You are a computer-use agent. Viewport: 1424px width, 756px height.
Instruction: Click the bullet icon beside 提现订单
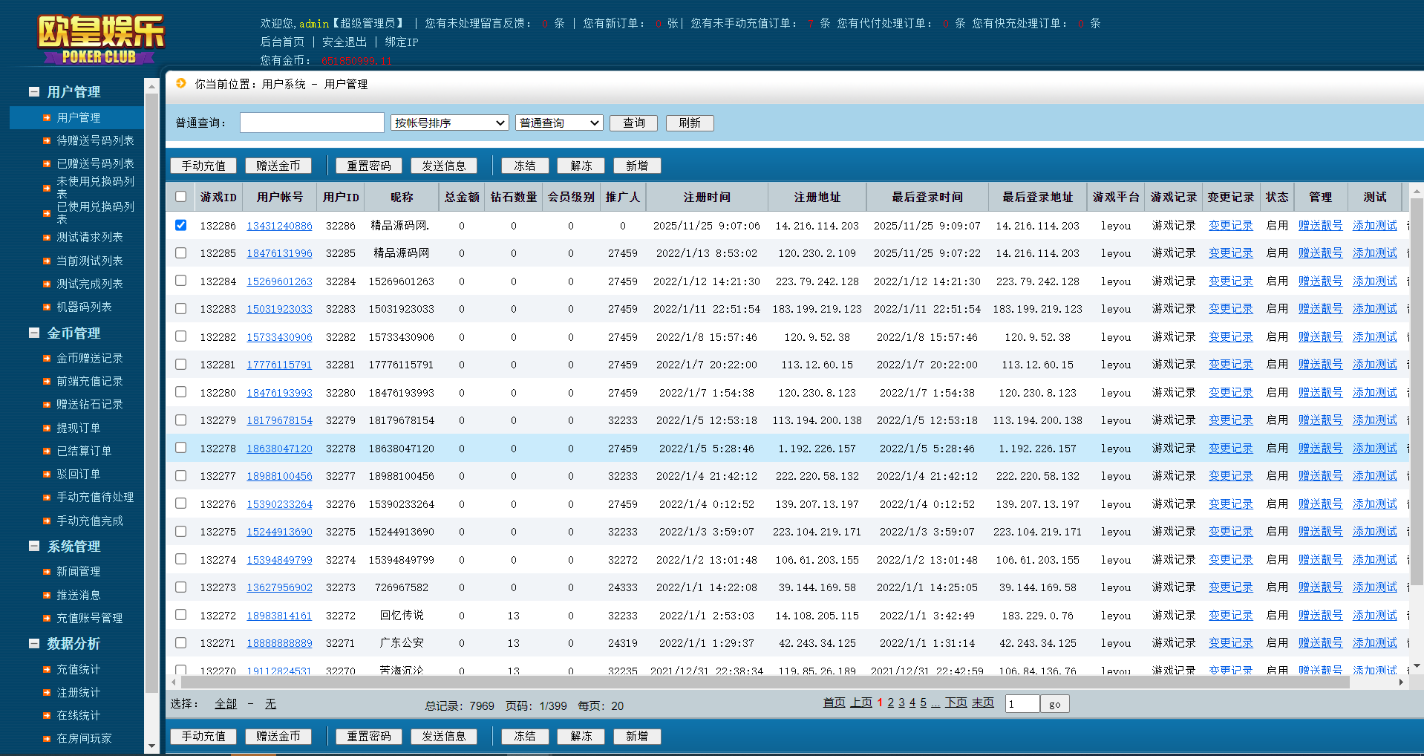coord(47,428)
